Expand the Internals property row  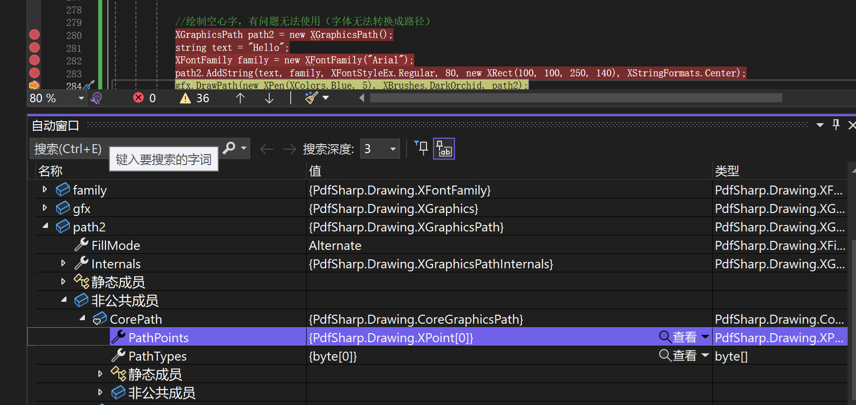point(63,263)
